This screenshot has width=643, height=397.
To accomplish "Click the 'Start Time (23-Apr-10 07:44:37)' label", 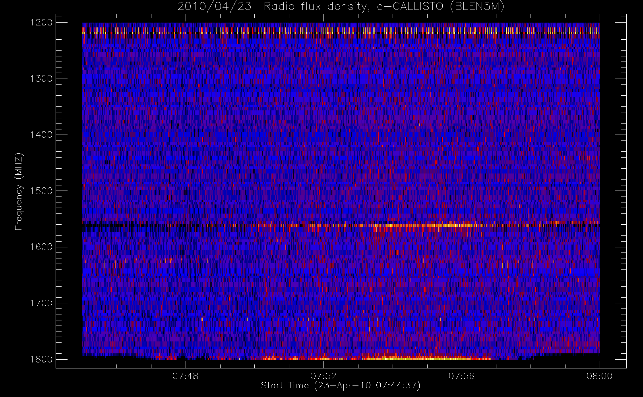I will (x=341, y=385).
